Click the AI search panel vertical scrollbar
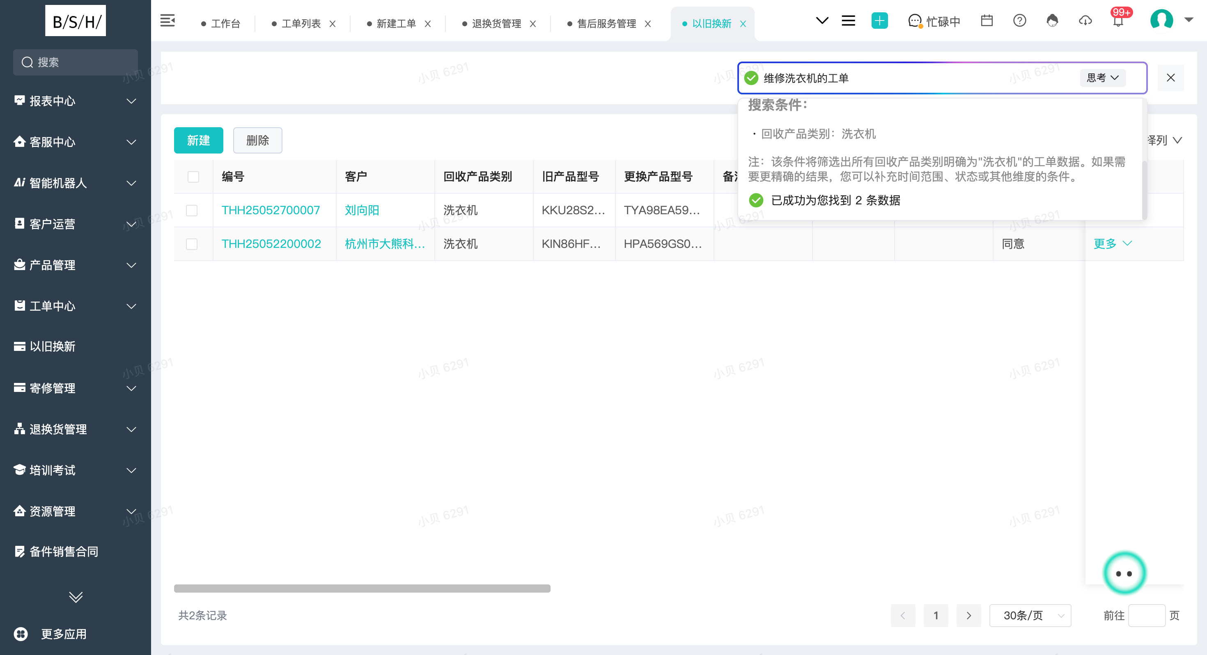 (1144, 190)
